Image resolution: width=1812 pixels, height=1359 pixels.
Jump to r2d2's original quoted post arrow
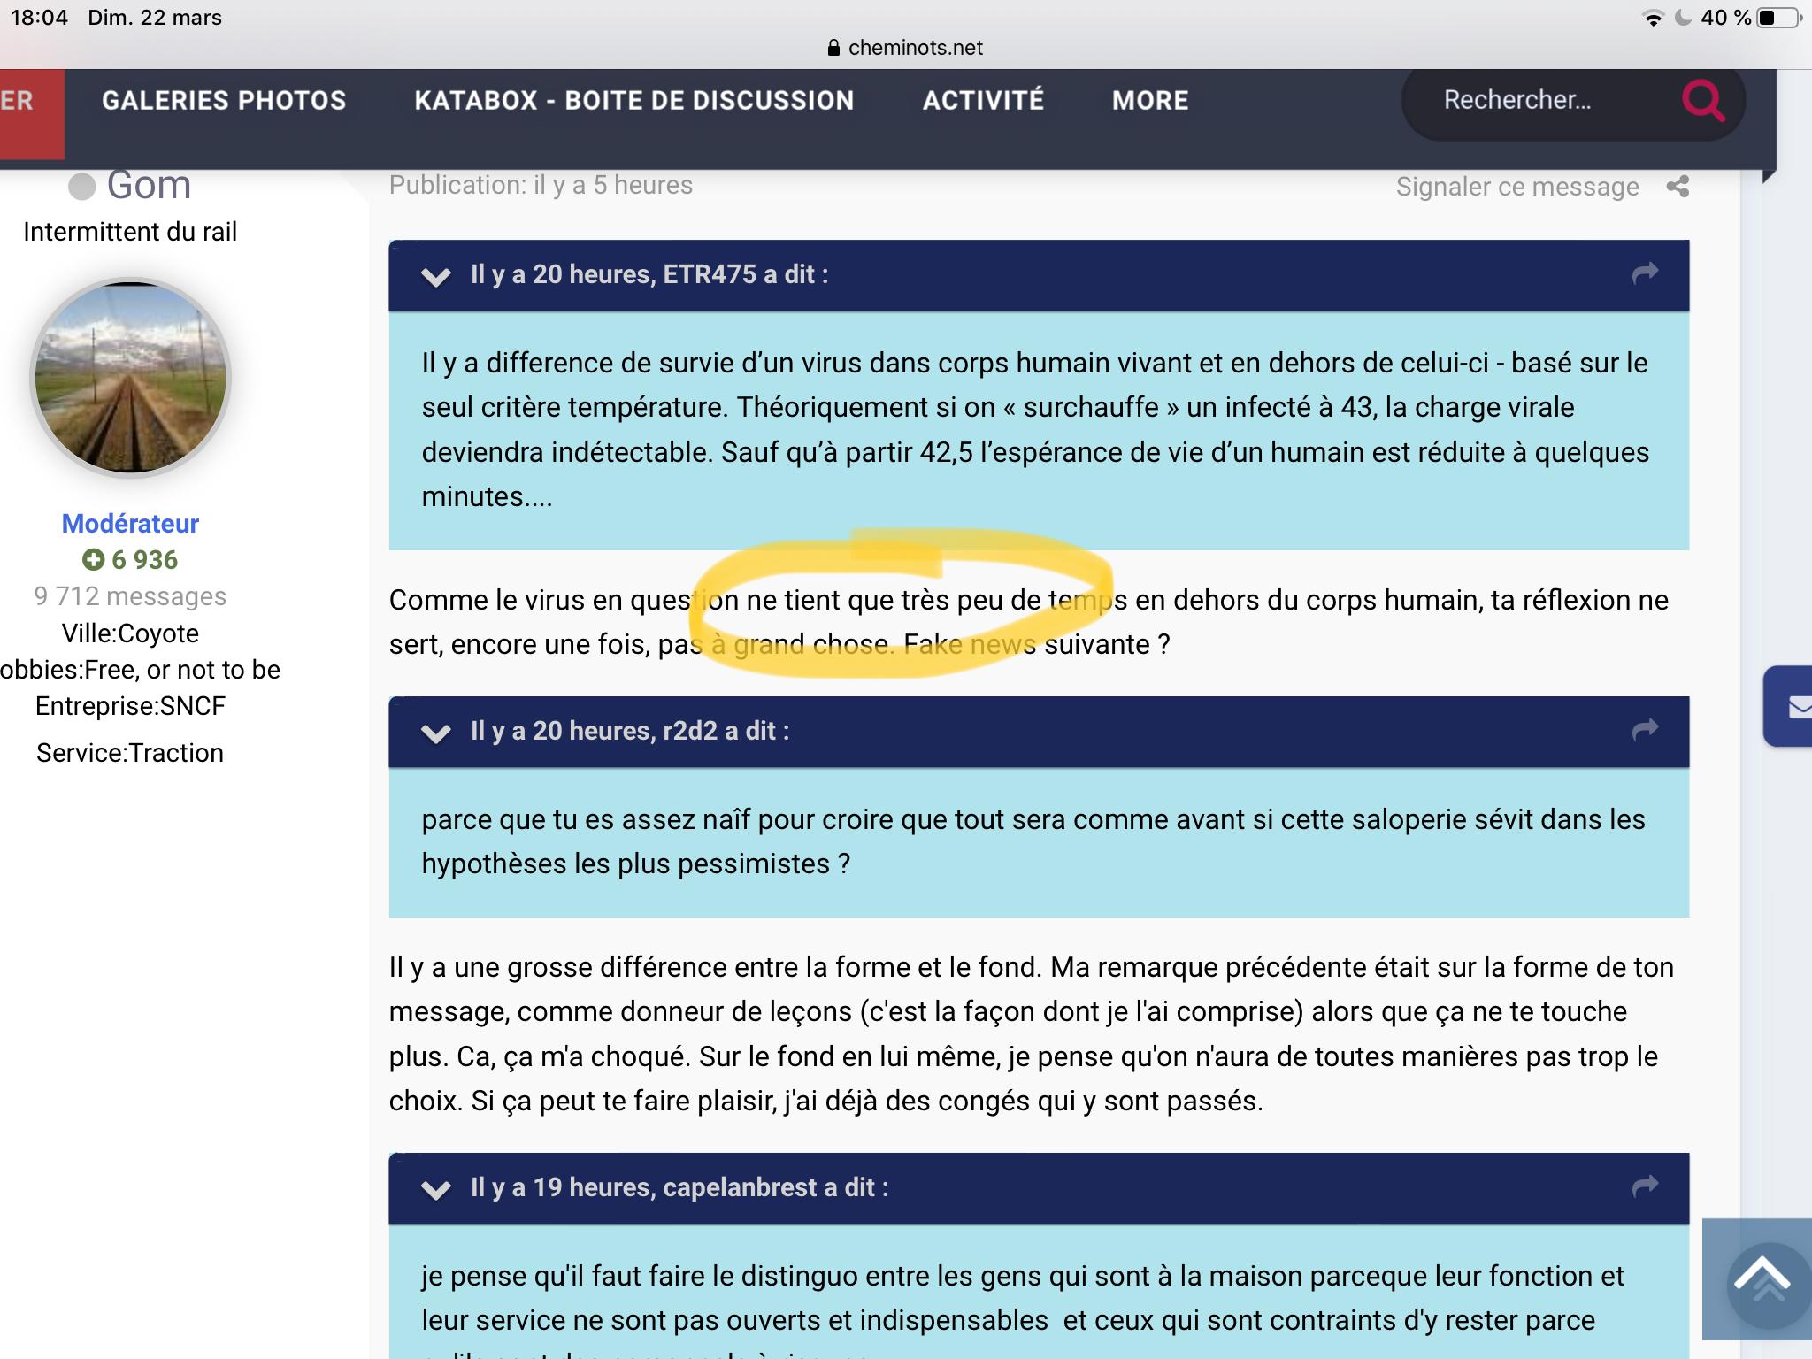[x=1645, y=730]
